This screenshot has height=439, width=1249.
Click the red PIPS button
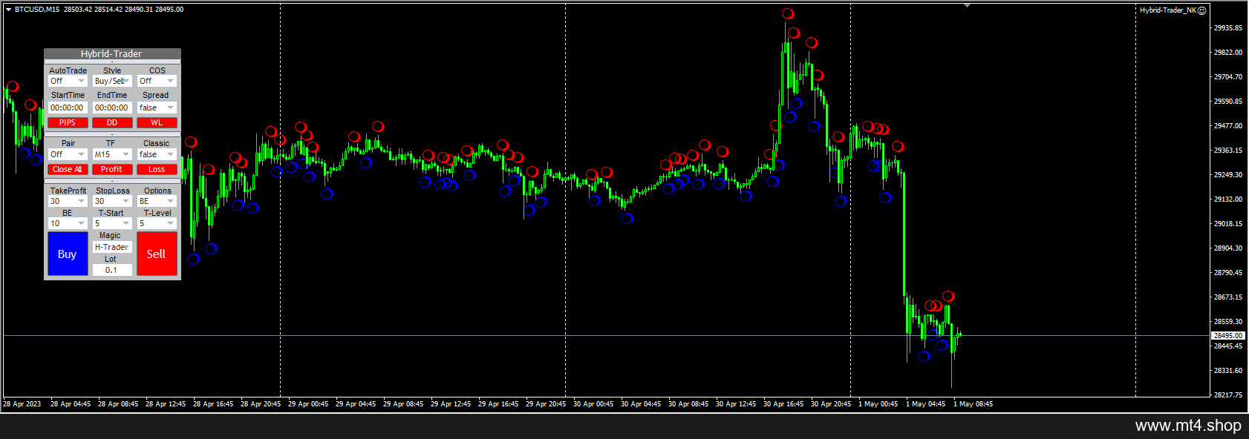tap(68, 122)
